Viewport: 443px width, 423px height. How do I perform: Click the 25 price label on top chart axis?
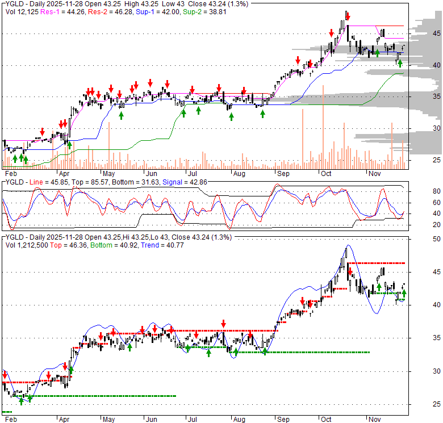pos(437,160)
